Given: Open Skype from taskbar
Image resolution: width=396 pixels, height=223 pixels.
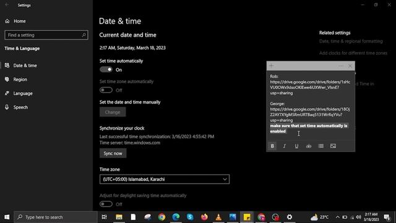Looking at the screenshot, I should pyautogui.click(x=190, y=217).
